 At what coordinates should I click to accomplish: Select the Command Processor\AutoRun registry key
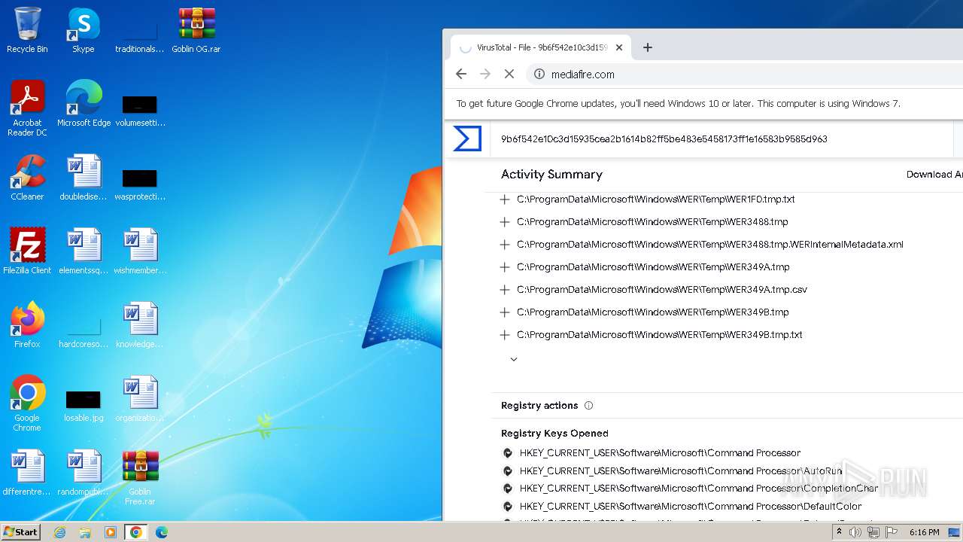point(681,471)
